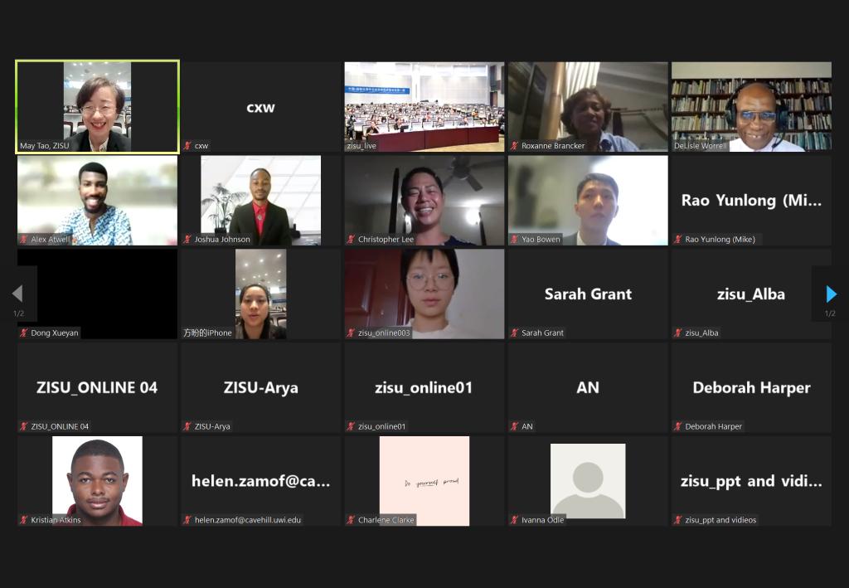This screenshot has height=588, width=849.
Task: Click the Rao Yunlong (Mike) name label
Action: point(720,240)
